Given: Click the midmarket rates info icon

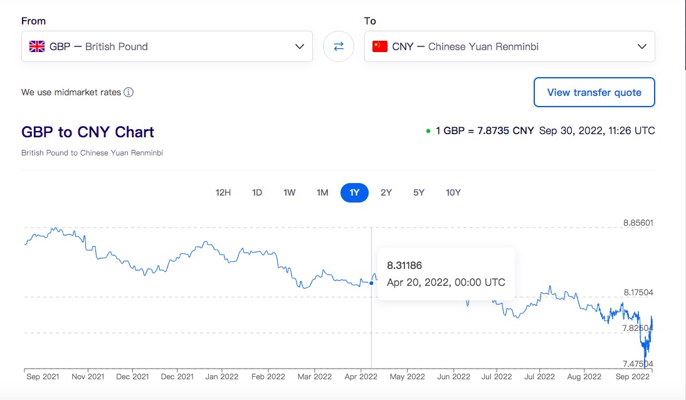Looking at the screenshot, I should [128, 92].
